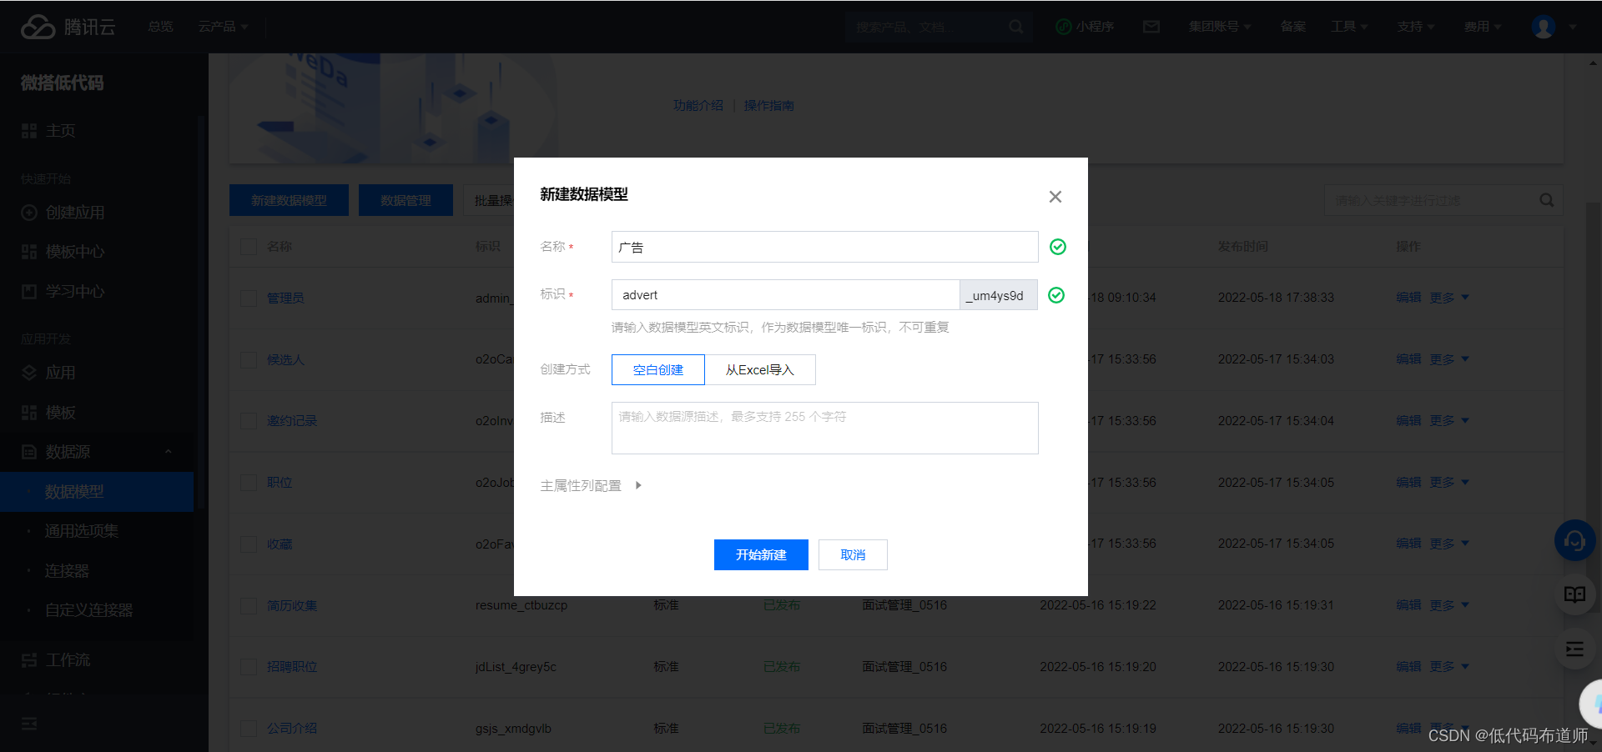Image resolution: width=1602 pixels, height=752 pixels.
Task: Select the 简历收集 row checkbox
Action: click(x=249, y=605)
